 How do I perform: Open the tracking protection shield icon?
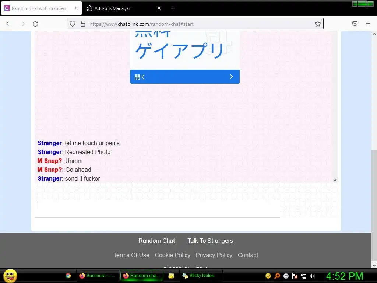[x=73, y=24]
